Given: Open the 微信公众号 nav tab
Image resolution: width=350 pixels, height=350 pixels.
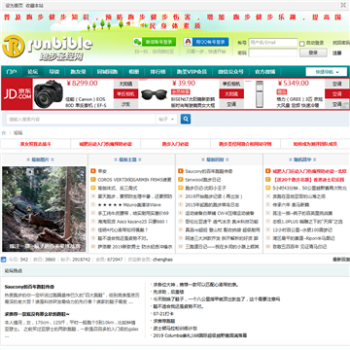Looking at the screenshot, I should pos(230,72).
